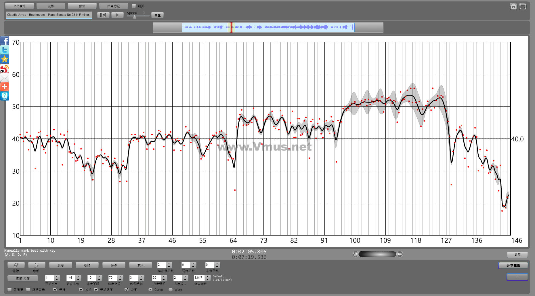Image resolution: width=535 pixels, height=296 pixels.
Task: Click the home icon at top right
Action: [x=513, y=6]
